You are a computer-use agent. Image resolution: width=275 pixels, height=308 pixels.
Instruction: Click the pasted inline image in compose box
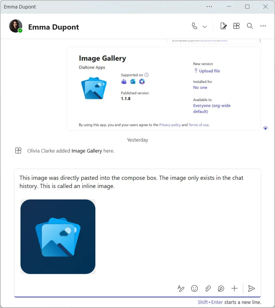(x=58, y=237)
